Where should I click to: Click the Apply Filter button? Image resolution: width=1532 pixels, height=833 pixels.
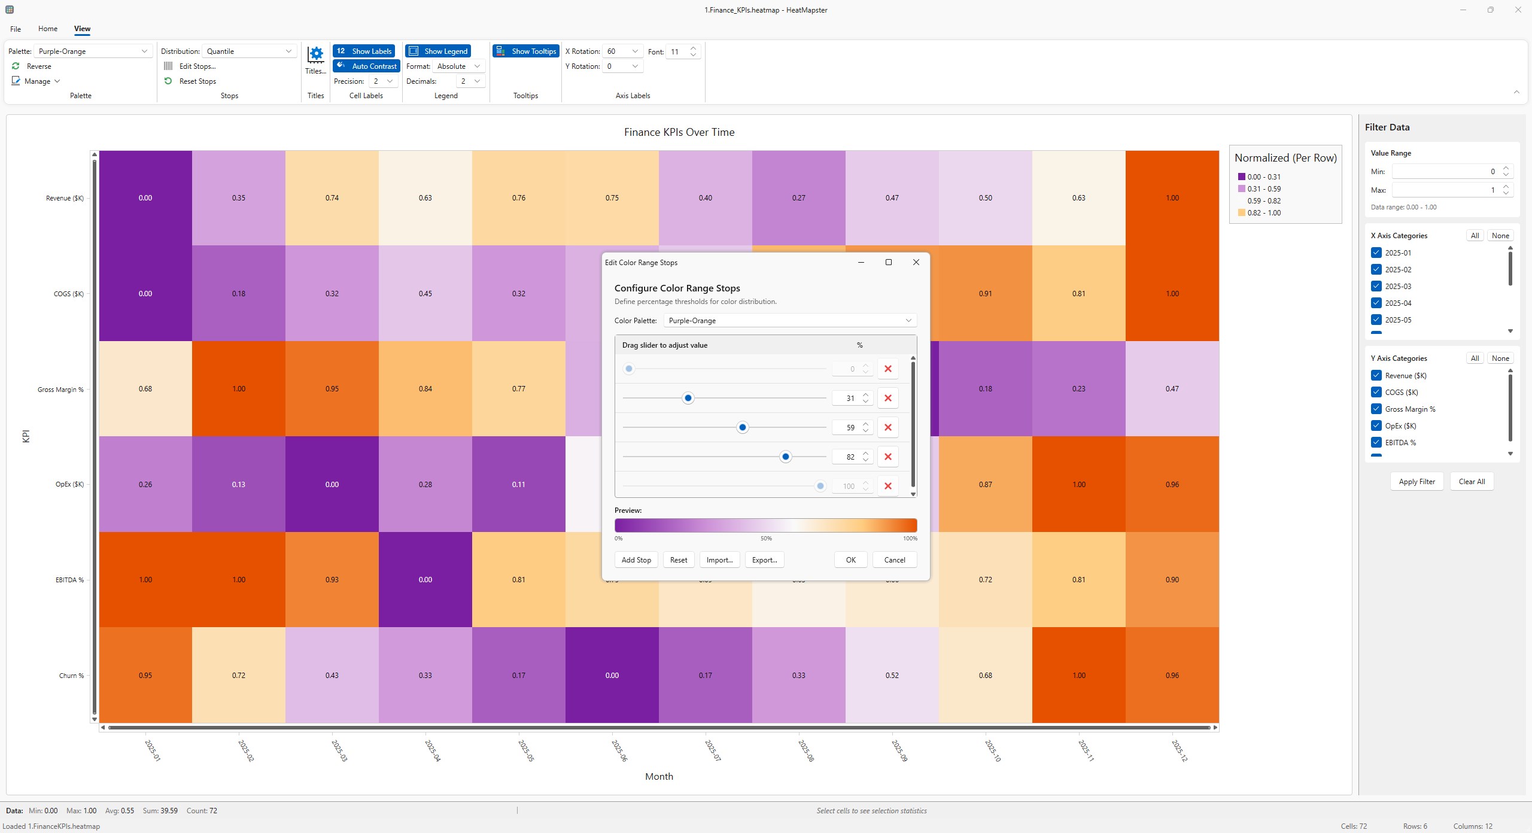pyautogui.click(x=1417, y=481)
